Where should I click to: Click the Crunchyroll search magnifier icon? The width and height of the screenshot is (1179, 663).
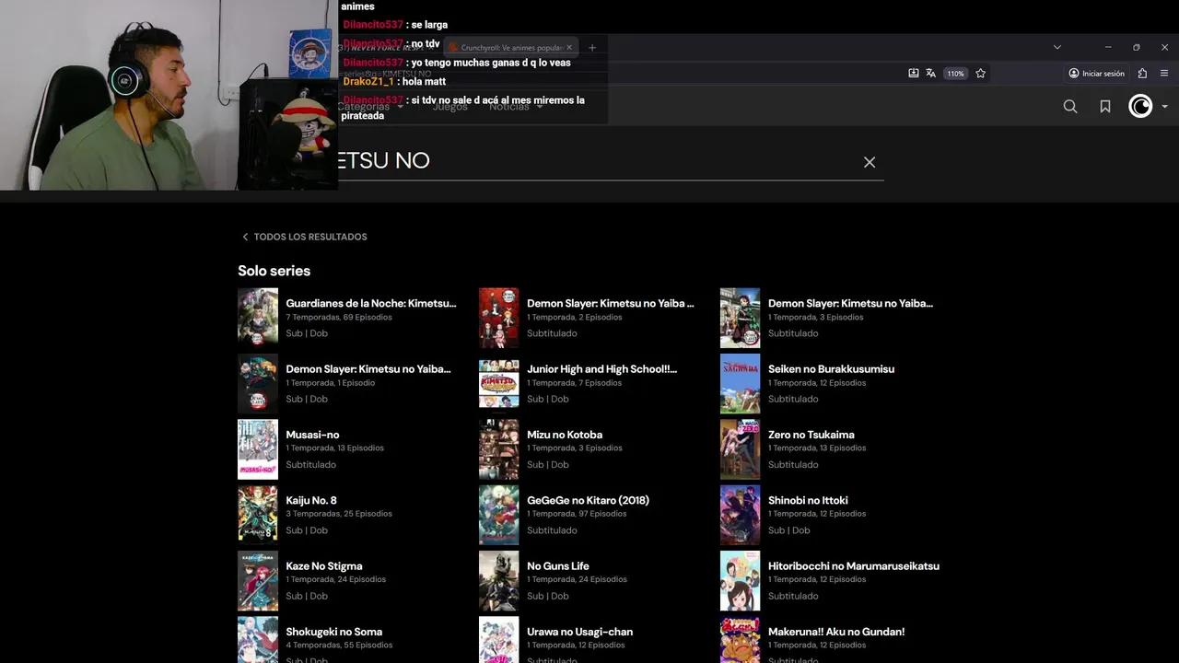click(x=1070, y=107)
